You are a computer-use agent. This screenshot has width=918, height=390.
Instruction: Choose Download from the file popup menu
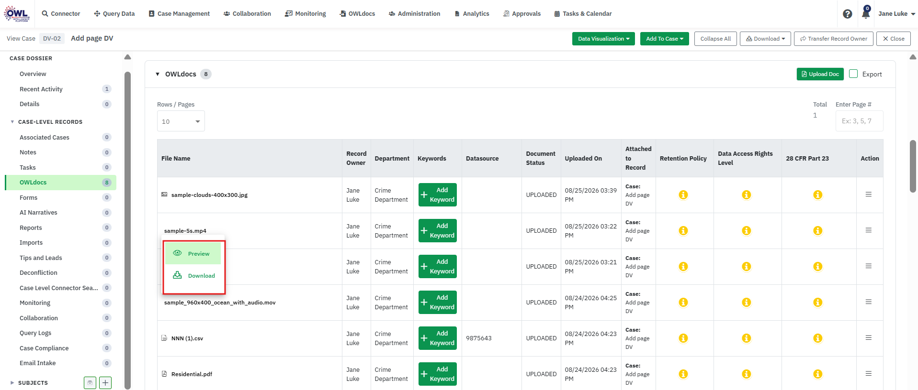[x=193, y=276]
